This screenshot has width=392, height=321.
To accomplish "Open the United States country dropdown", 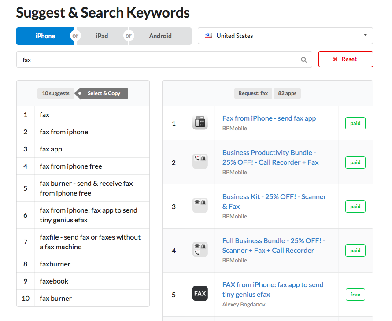I will tap(285, 36).
